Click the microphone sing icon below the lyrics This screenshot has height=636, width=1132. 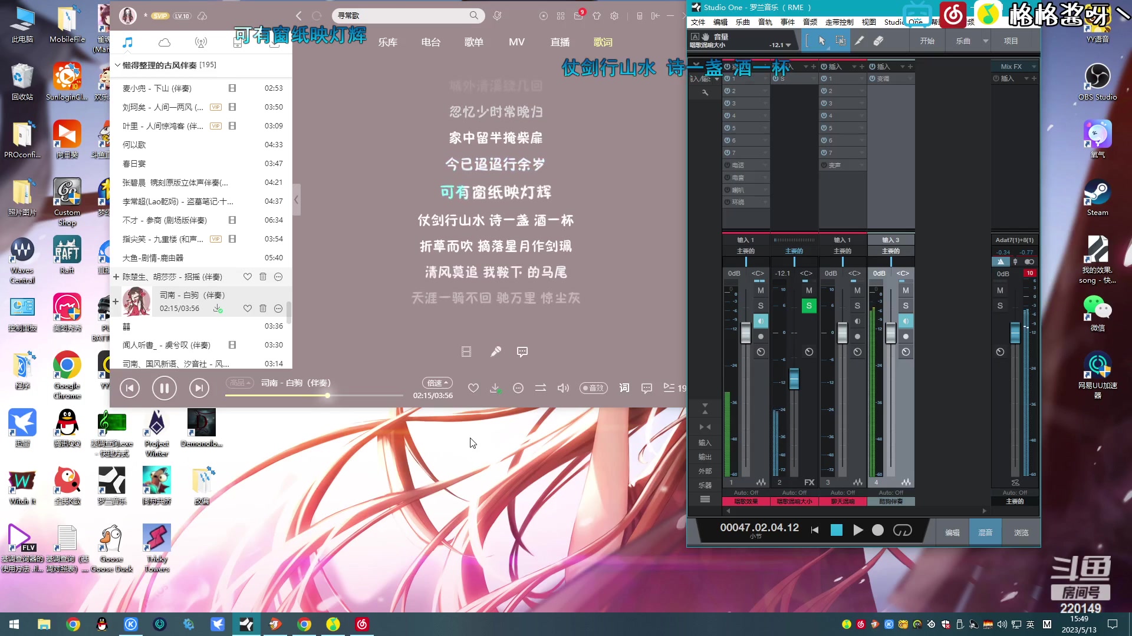495,352
